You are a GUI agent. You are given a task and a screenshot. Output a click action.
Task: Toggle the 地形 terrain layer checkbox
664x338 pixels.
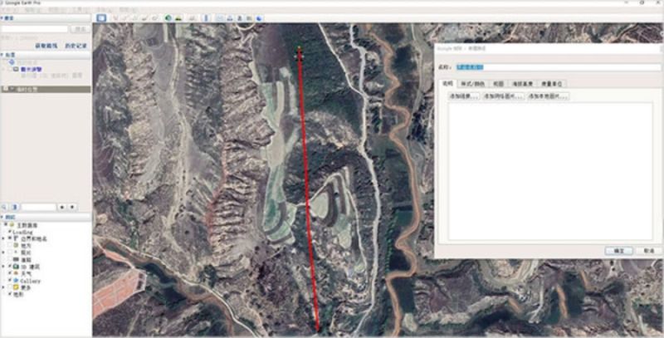(x=10, y=294)
